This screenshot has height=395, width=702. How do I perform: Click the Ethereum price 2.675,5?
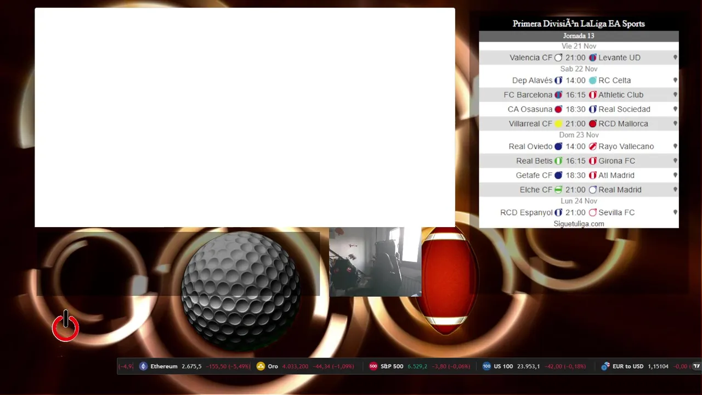(x=191, y=366)
